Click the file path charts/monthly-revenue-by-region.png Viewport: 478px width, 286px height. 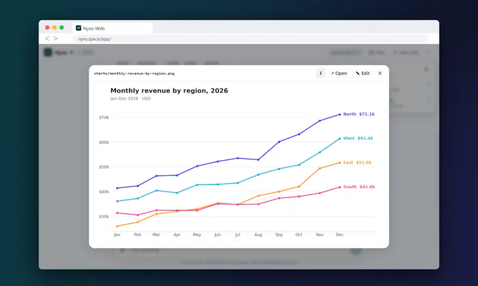coord(134,73)
